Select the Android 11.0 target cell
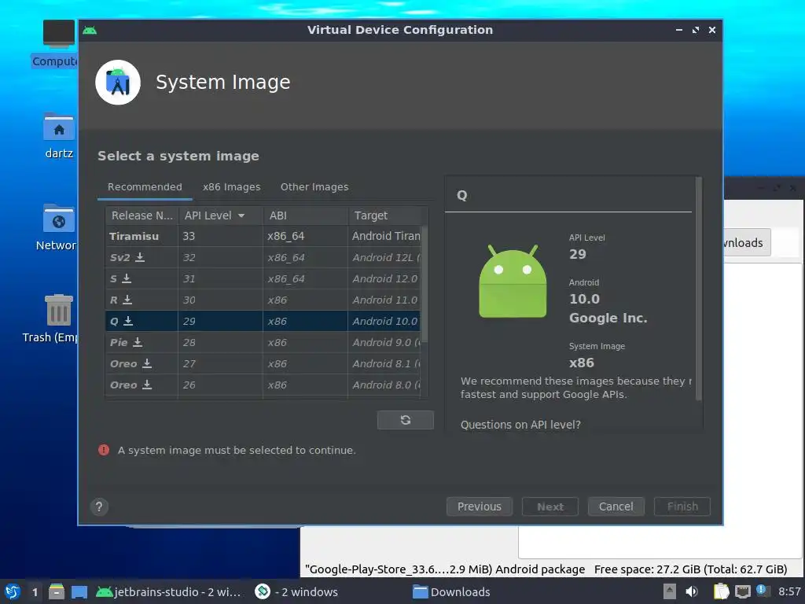This screenshot has width=805, height=604. (384, 300)
